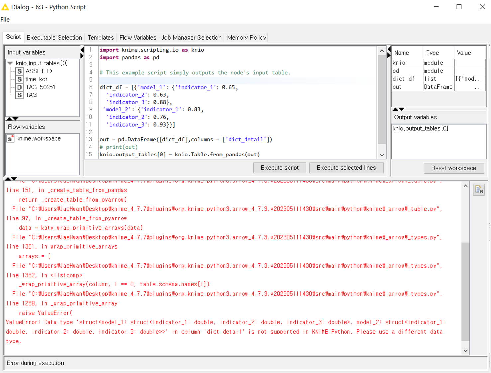Click the KNIME warning icon in title bar

5,7
